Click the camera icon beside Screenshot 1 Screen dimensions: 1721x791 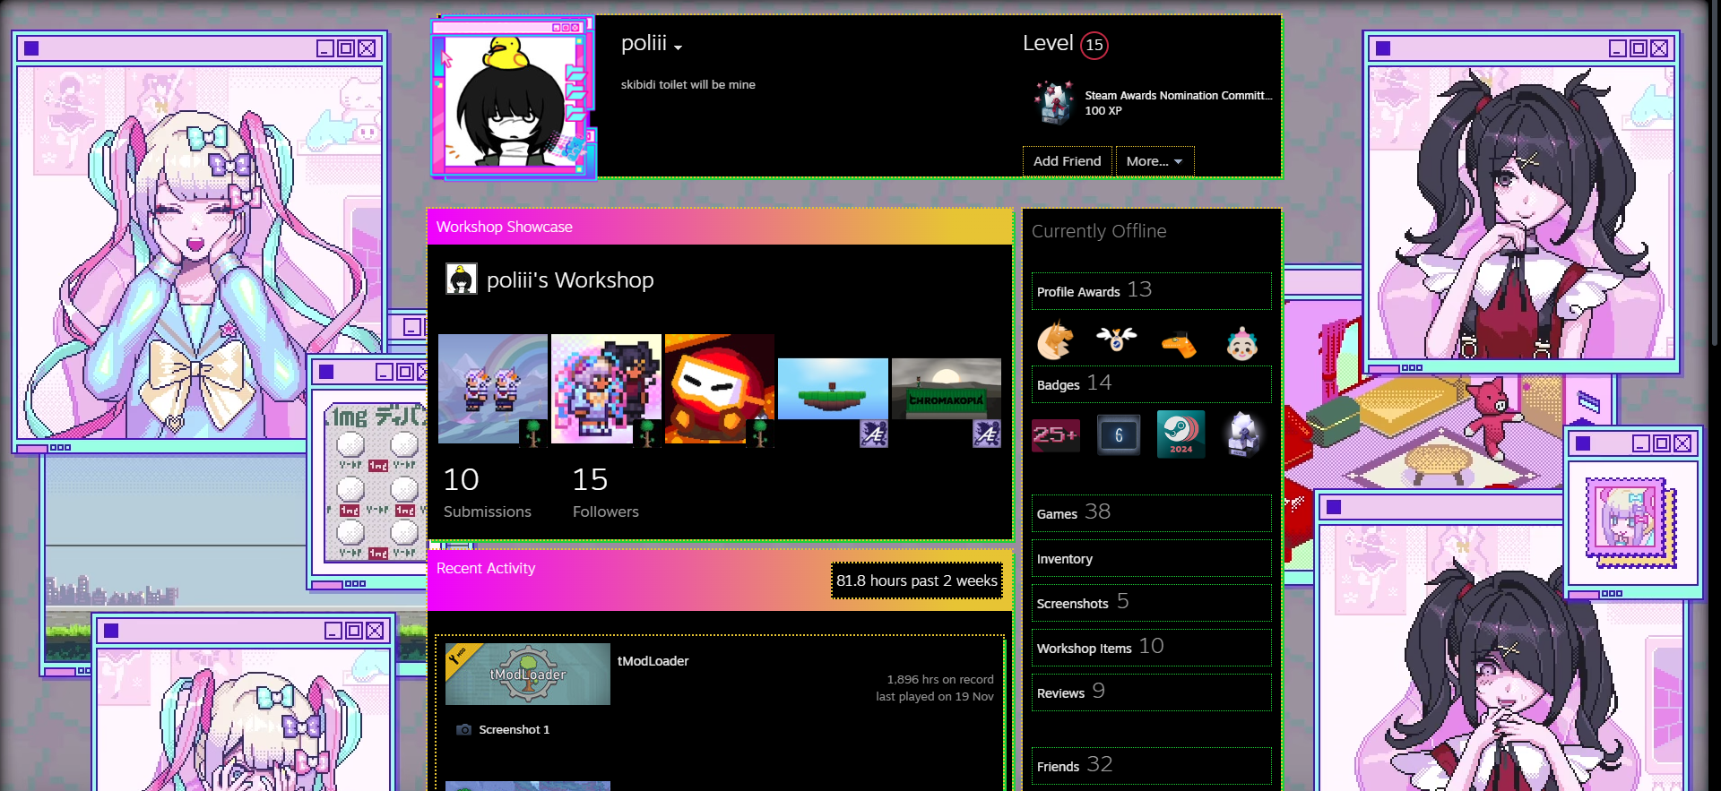click(x=463, y=730)
